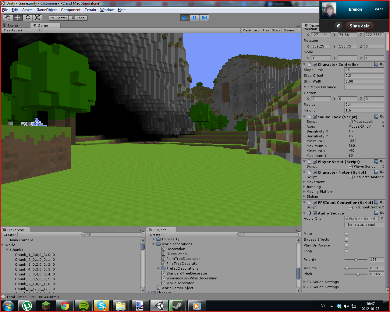Adjust the Priority slider
Screen dimensions: 390x312
point(356,260)
